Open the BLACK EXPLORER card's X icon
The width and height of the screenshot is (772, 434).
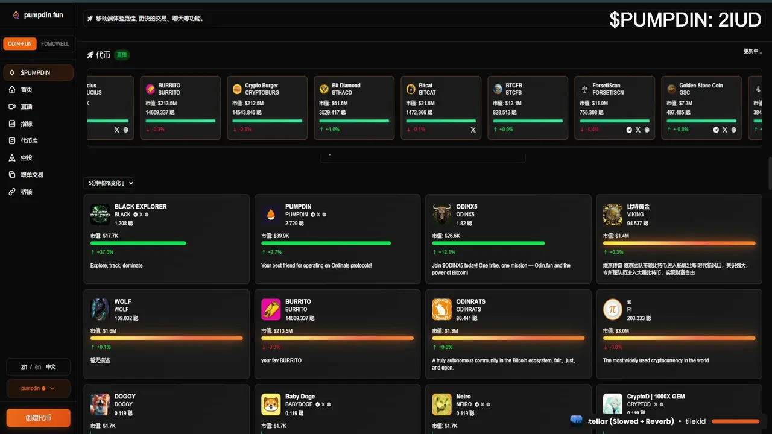coord(141,215)
